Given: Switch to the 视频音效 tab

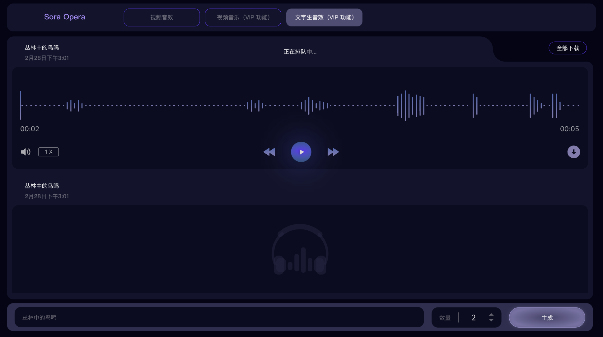Looking at the screenshot, I should click(x=161, y=17).
